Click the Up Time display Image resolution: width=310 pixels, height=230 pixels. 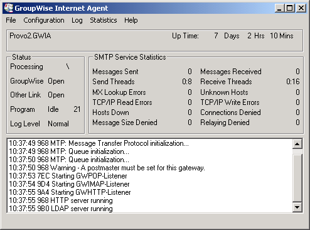[233, 36]
